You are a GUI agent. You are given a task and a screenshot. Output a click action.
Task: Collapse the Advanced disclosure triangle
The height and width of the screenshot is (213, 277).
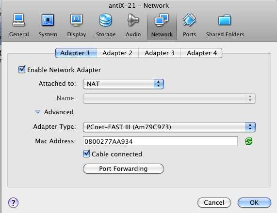tap(38, 112)
